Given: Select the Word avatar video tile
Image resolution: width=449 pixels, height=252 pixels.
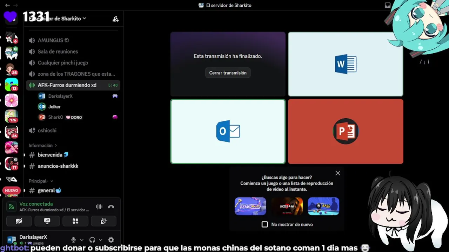Looking at the screenshot, I should (346, 64).
